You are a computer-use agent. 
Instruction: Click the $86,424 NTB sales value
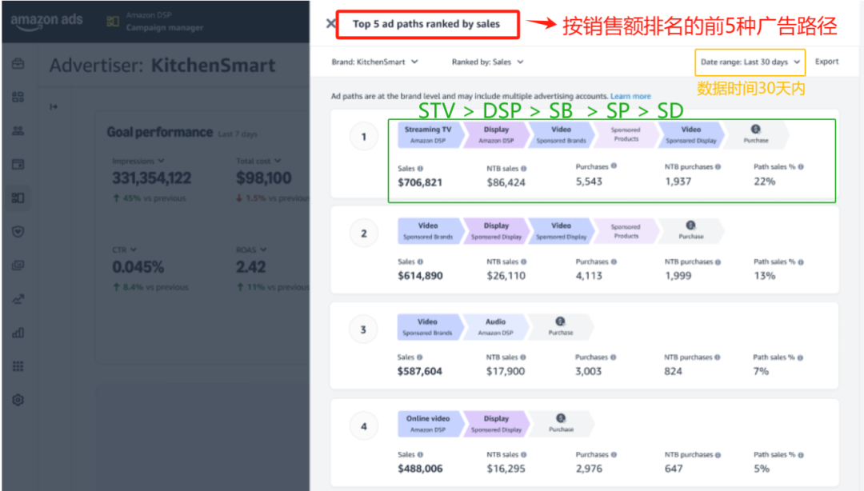point(506,182)
